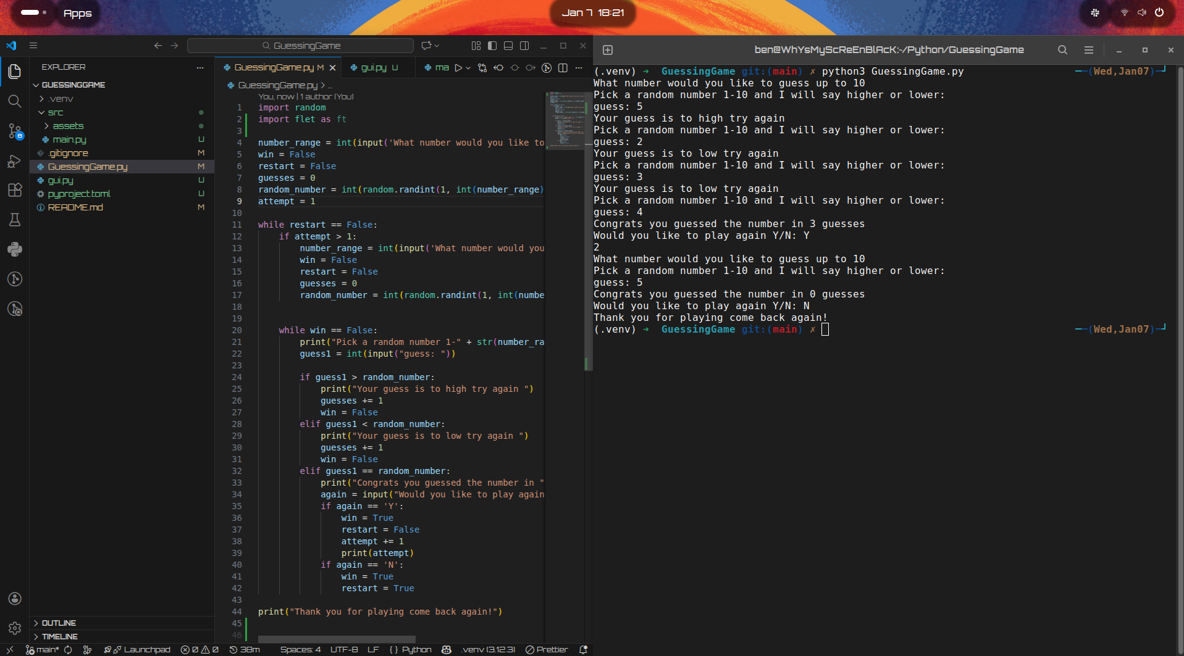The image size is (1184, 656).
Task: Toggle the bottom panel visibility
Action: 508,46
